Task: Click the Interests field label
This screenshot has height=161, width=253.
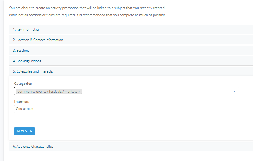Action: click(22, 102)
